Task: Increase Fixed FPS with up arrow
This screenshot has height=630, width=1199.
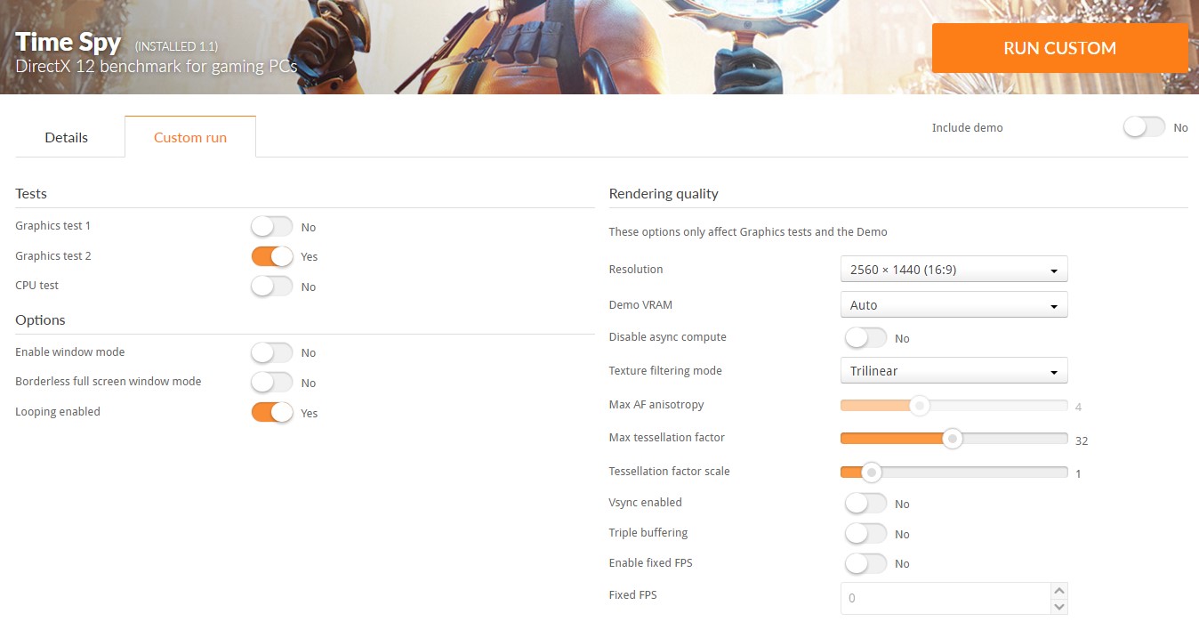Action: [1058, 591]
